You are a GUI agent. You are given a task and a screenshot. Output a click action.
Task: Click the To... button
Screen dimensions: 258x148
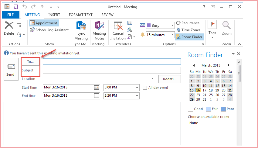click(x=30, y=62)
